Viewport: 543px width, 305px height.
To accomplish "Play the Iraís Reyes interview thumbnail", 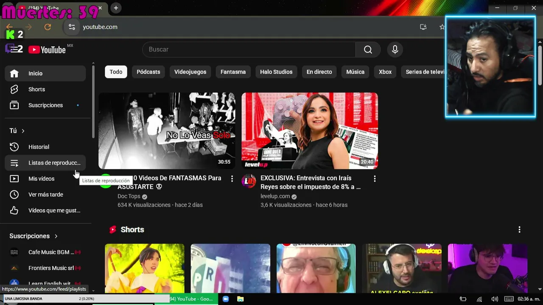I will pyautogui.click(x=310, y=131).
